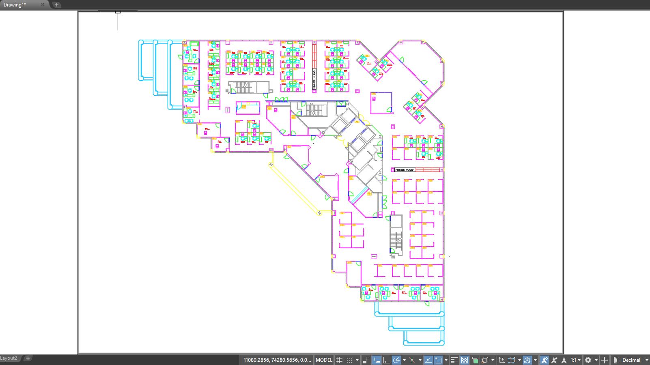The width and height of the screenshot is (650, 365).
Task: Click the annotation visibility icon
Action: pos(545,360)
